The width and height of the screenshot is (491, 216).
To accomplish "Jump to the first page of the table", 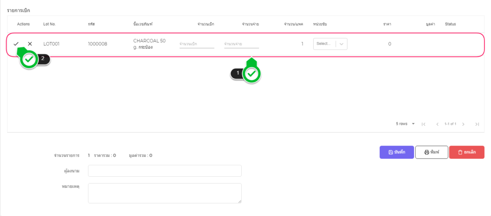I will [423, 124].
